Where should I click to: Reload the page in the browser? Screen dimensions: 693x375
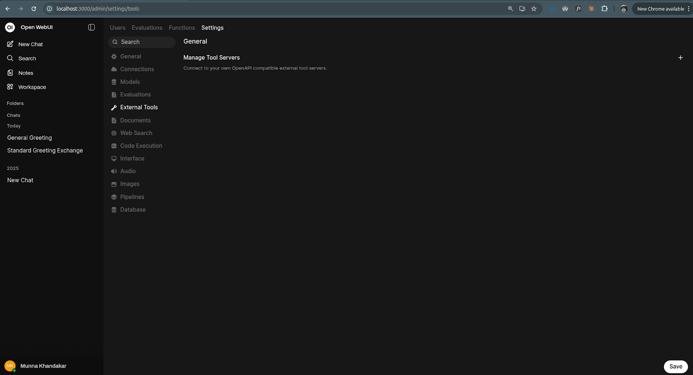[x=34, y=9]
